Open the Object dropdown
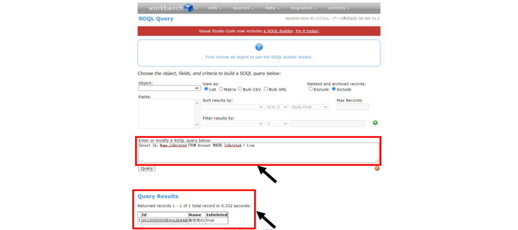Viewport: 518px width, 230px height. coord(169,88)
